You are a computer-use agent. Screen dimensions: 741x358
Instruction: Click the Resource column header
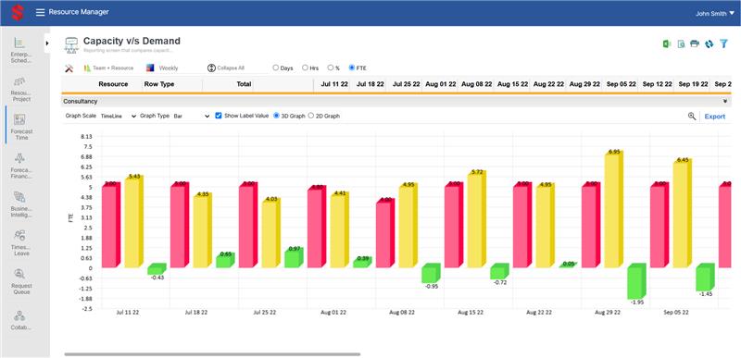click(113, 84)
